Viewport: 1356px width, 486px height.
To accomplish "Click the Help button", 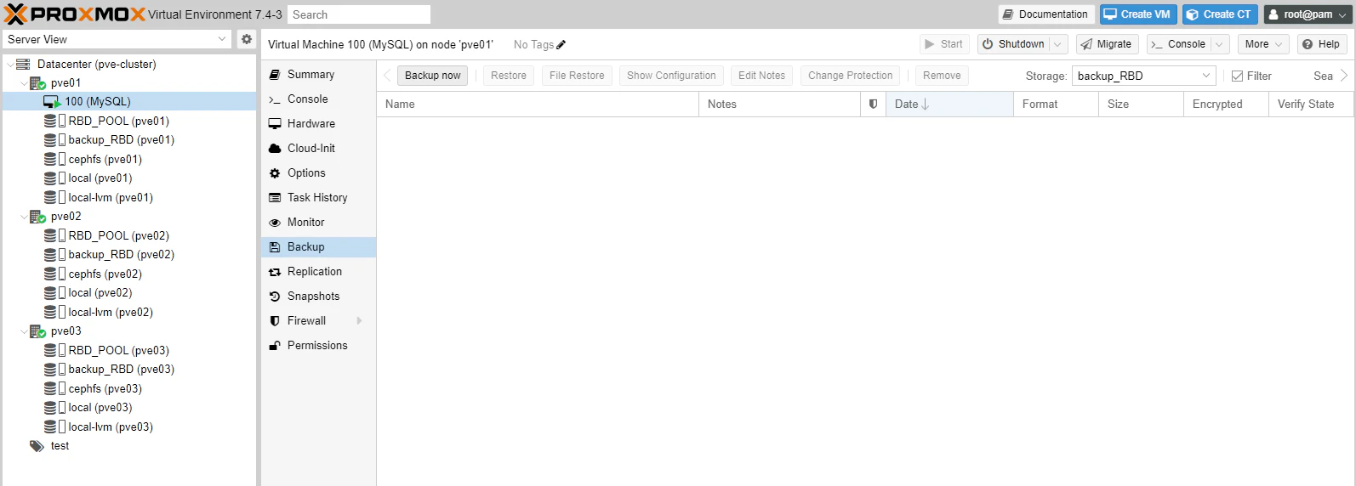I will (1321, 44).
